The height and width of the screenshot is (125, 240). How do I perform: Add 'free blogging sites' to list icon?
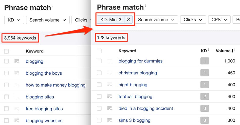tap(17, 109)
